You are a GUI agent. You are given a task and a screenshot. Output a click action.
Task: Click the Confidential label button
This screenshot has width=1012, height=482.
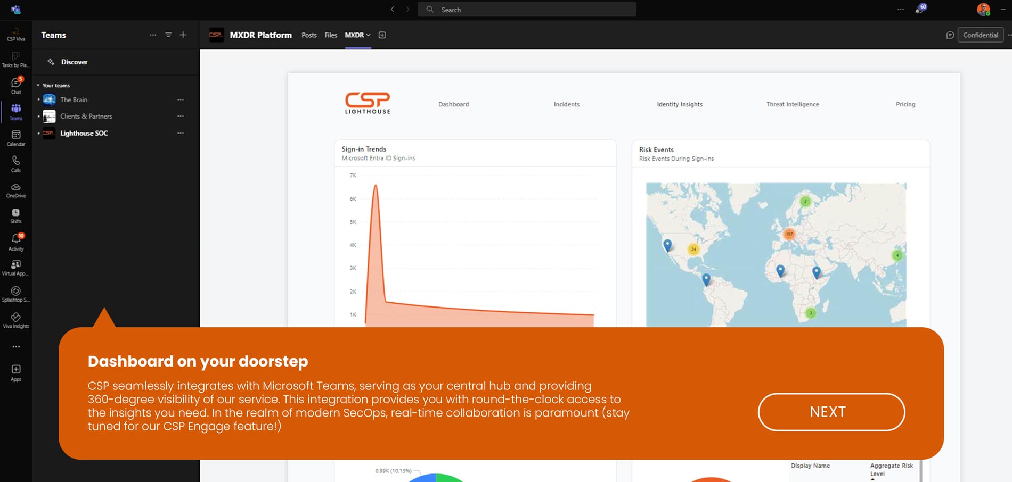(x=981, y=35)
